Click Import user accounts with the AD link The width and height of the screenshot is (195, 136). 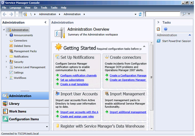[79, 112]
